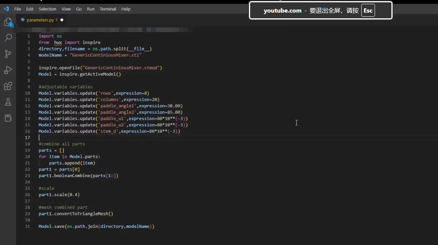Viewport: 438px width, 245px height.
Task: Click "GenericContiniousMixer.stl" string on line 4
Action: point(106,55)
